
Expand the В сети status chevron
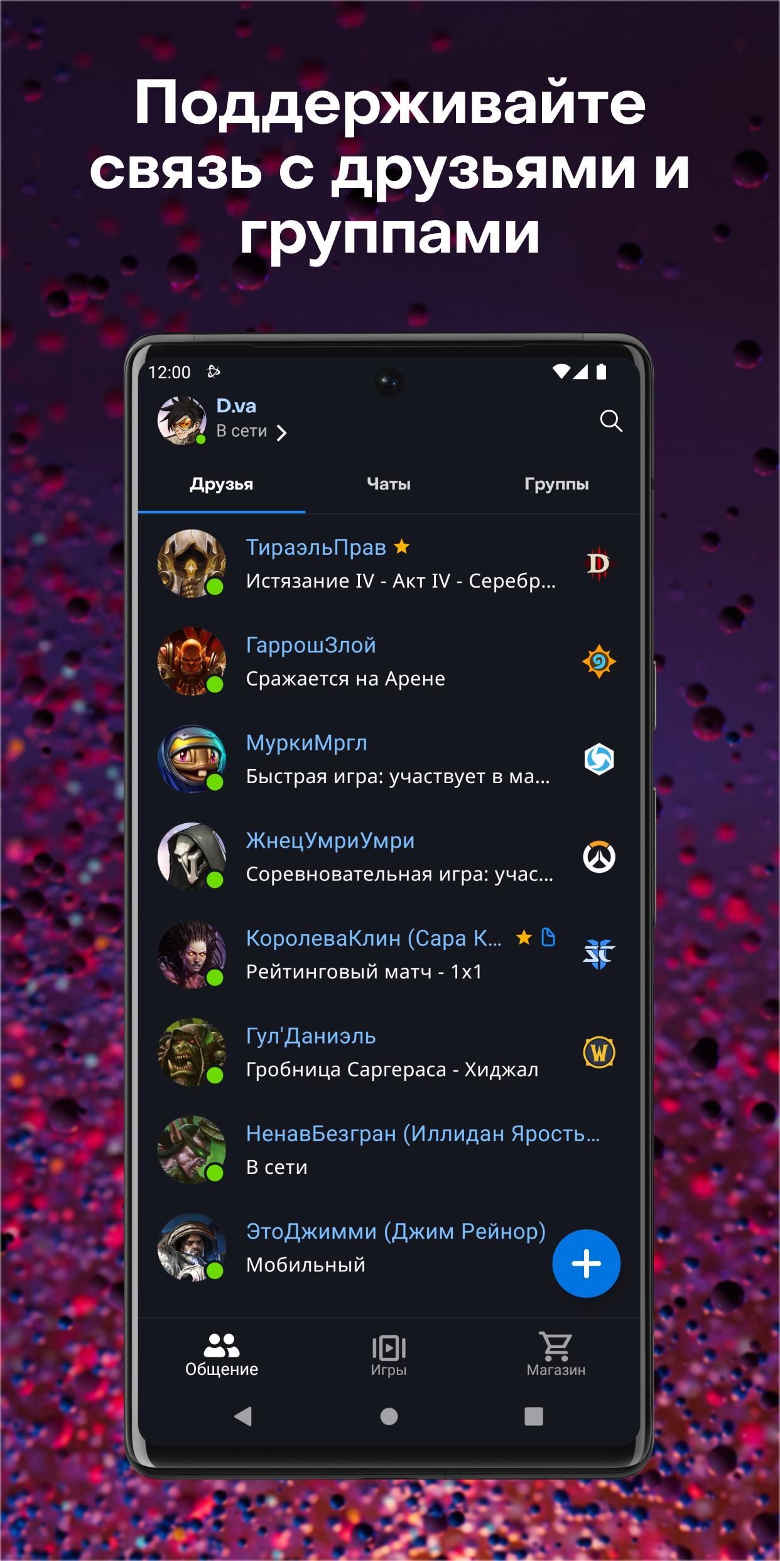pyautogui.click(x=282, y=432)
